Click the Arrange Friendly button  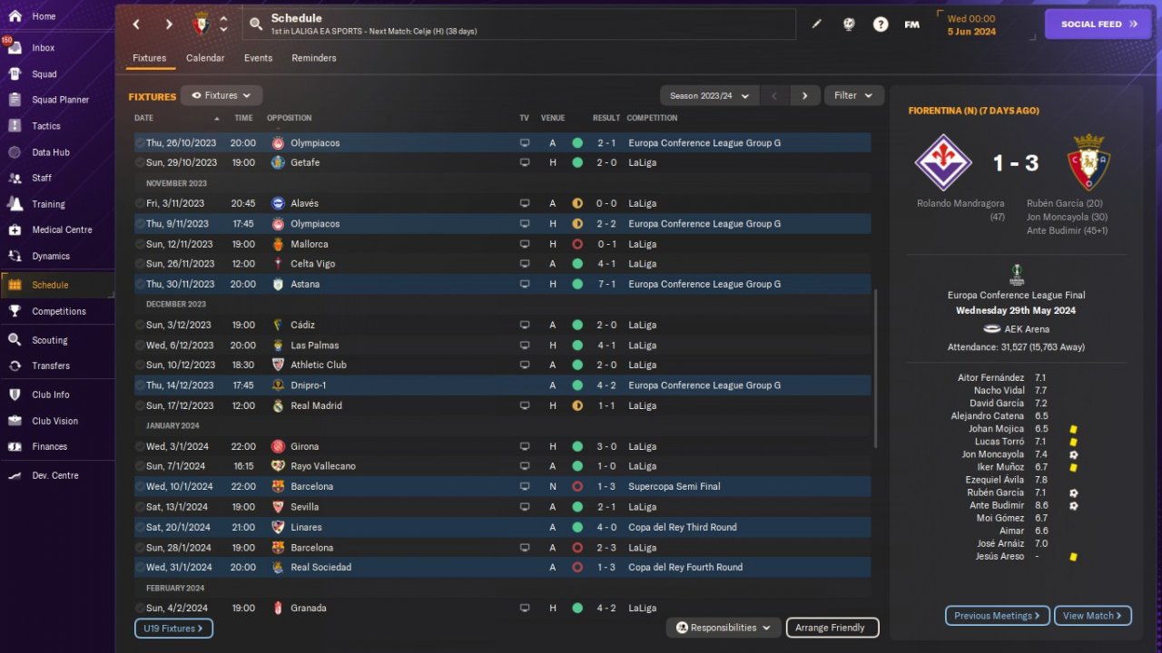click(x=832, y=628)
